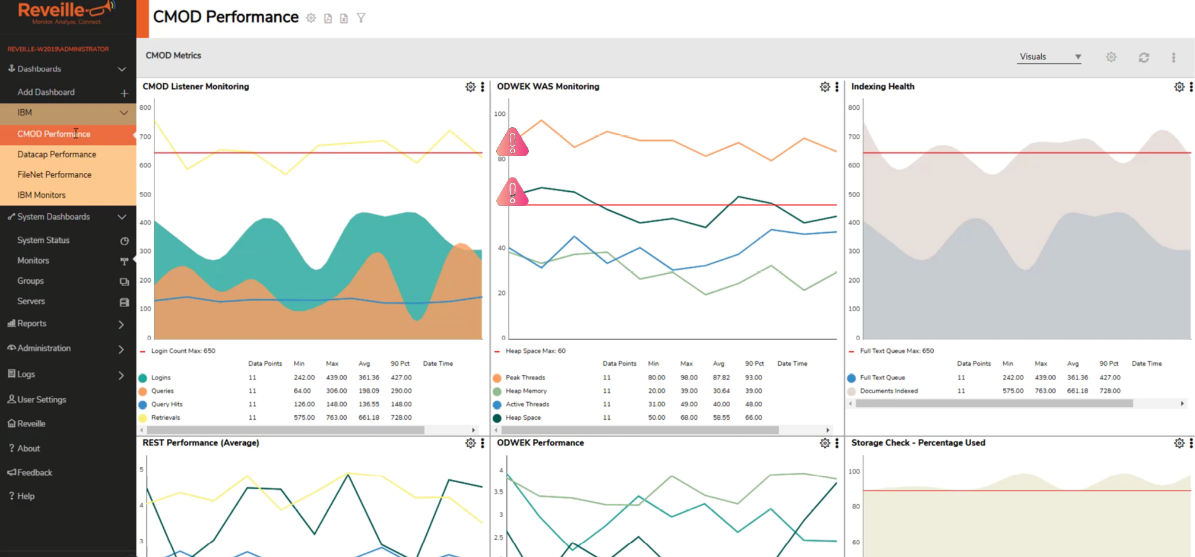Click the Reveille logo

click(66, 12)
